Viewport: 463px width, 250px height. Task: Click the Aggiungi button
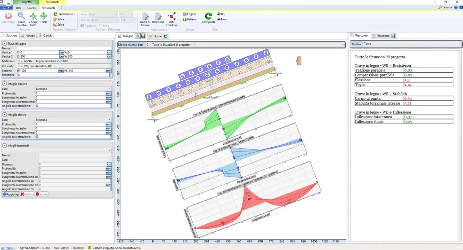pos(11,194)
